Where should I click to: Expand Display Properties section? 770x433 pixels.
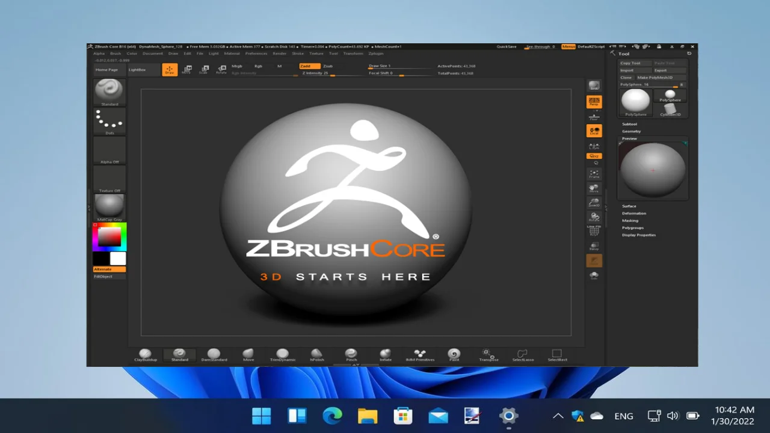tap(639, 235)
